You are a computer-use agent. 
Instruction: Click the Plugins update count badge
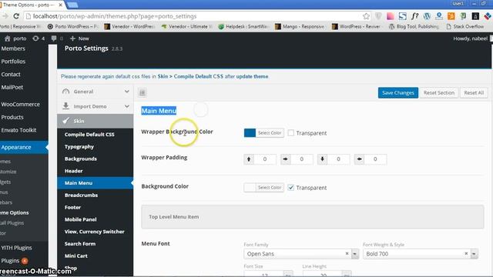pos(25,261)
